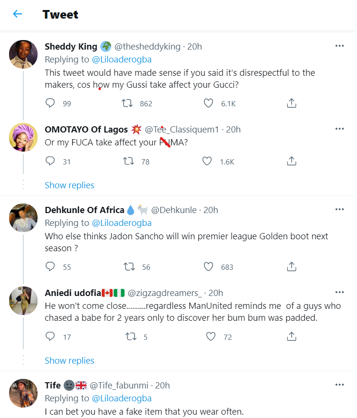357x418 pixels.
Task: Open more options on Sheddy King's tweet
Action: (339, 46)
